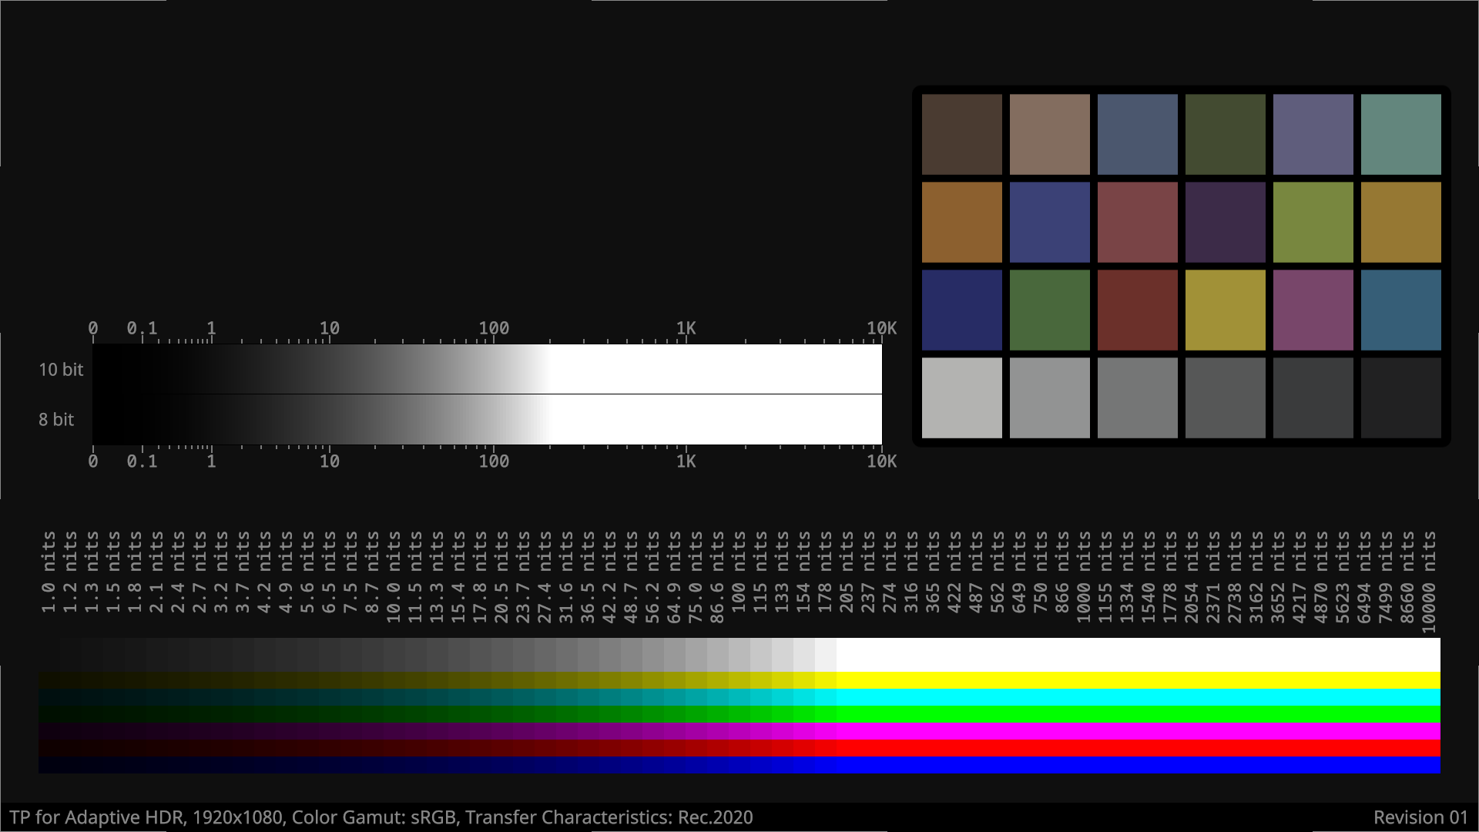The image size is (1479, 832).
Task: Click the '10000 nits' rotated label
Action: pos(1429,582)
